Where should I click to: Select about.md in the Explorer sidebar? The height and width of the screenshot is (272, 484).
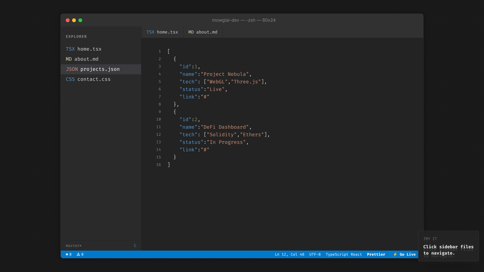[x=86, y=59]
